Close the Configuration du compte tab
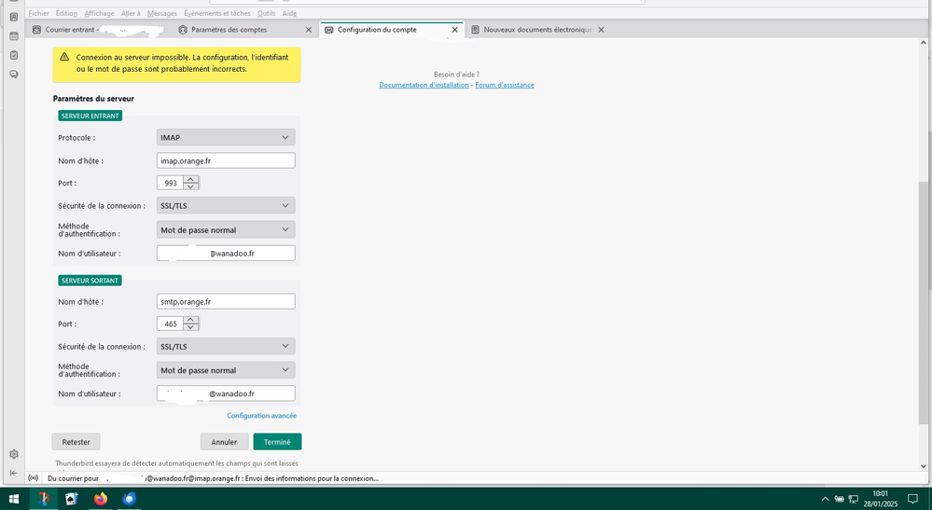The width and height of the screenshot is (932, 510). click(x=454, y=30)
